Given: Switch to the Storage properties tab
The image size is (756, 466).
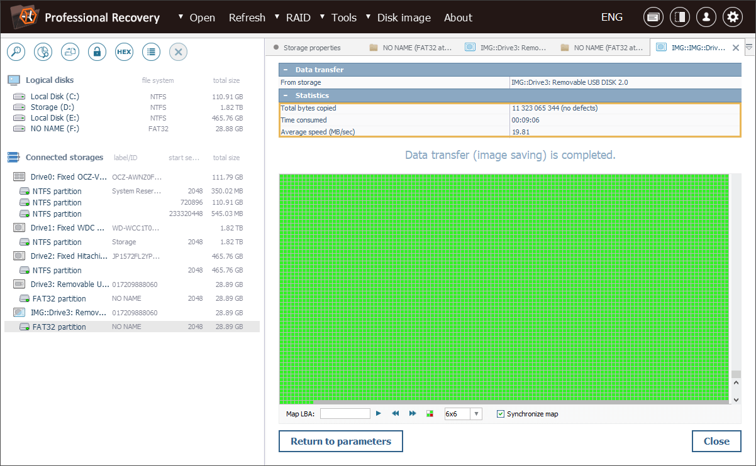Looking at the screenshot, I should (x=311, y=48).
